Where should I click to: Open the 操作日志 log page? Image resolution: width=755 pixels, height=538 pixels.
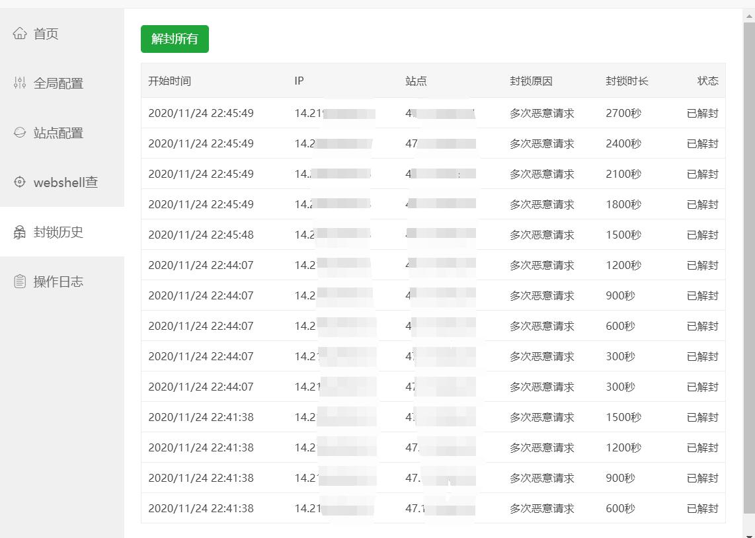tap(58, 282)
